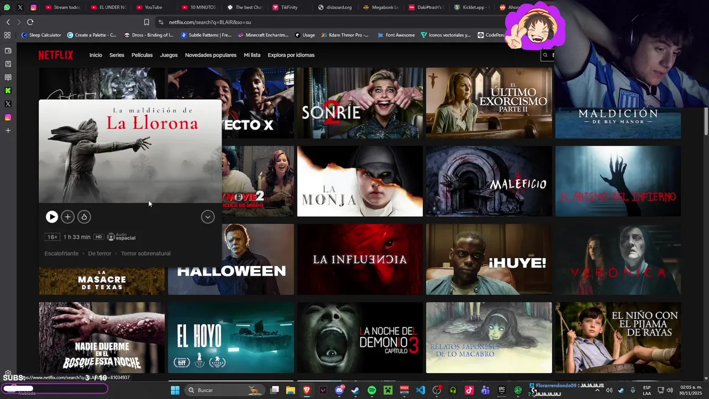Switch to disboard.org tab
The width and height of the screenshot is (709, 399).
(336, 7)
